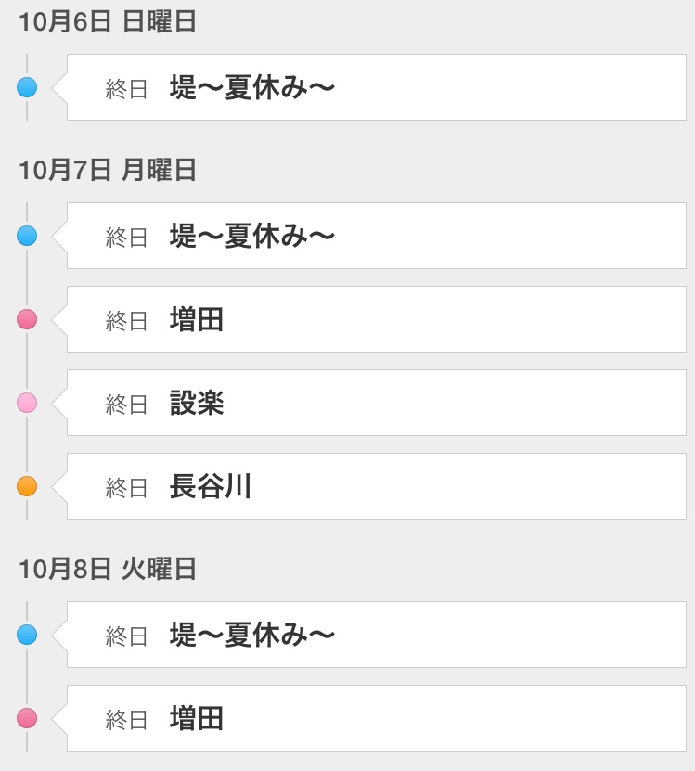Click dark pink dot beside 増田 on 10月8日
The height and width of the screenshot is (771, 695).
pyautogui.click(x=27, y=718)
